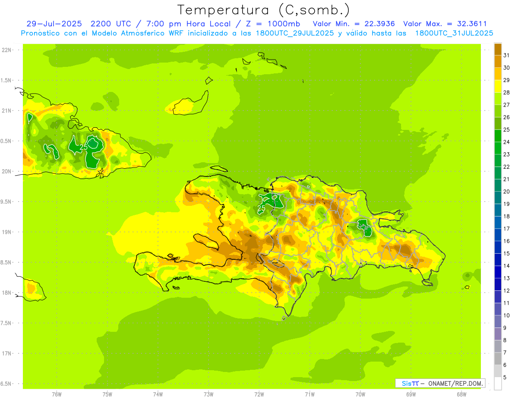
Task: Click the '2200 UTC' time label
Action: click(112, 24)
